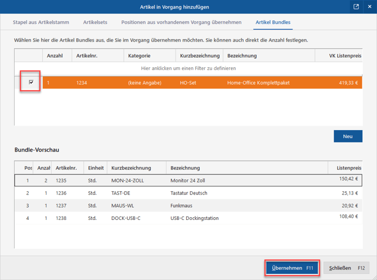The height and width of the screenshot is (280, 377).
Task: Uncheck the Home-Office Komplettpaket bundle checkbox
Action: pyautogui.click(x=31, y=82)
